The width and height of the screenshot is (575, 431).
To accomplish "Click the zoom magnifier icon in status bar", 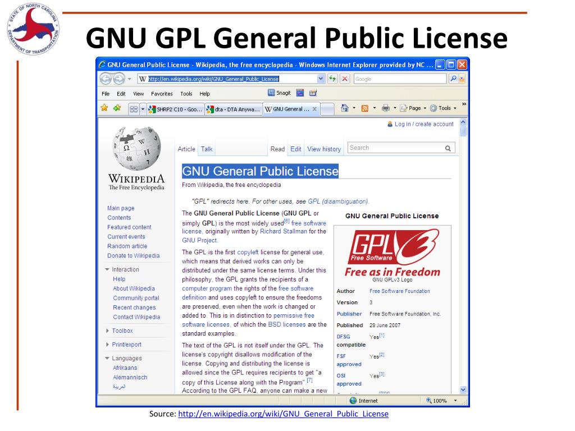I will coord(428,401).
